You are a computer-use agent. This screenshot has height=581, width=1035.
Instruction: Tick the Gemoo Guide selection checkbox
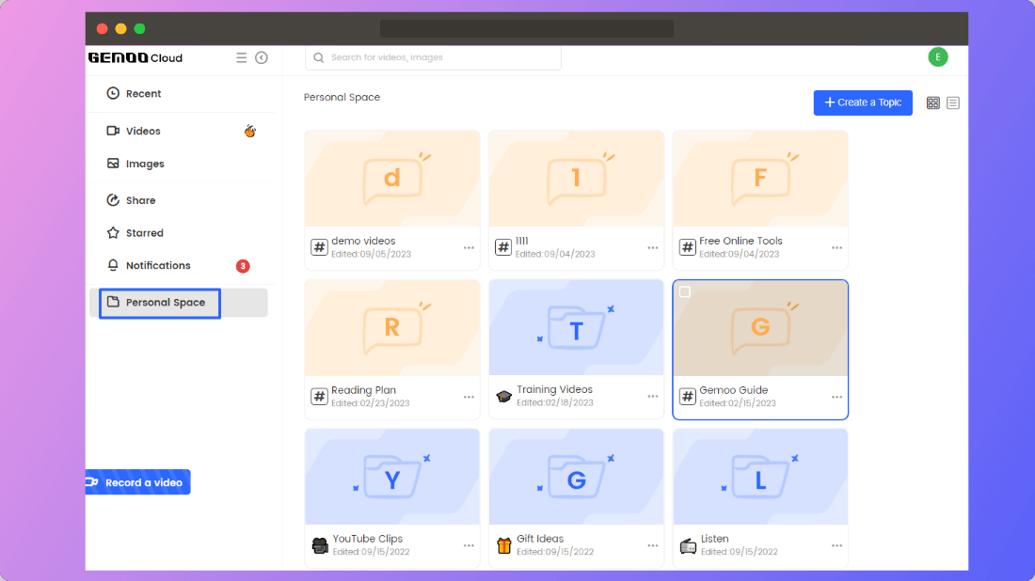click(x=685, y=292)
